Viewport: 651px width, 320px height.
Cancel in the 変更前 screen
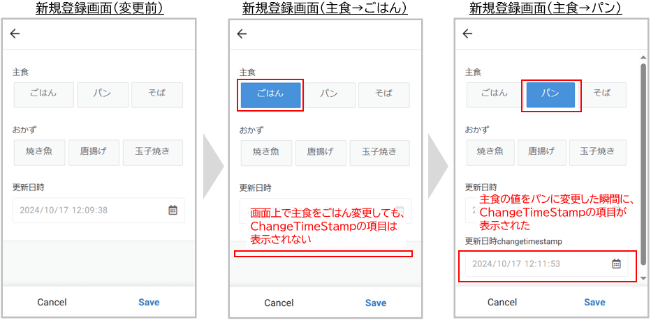pos(52,302)
